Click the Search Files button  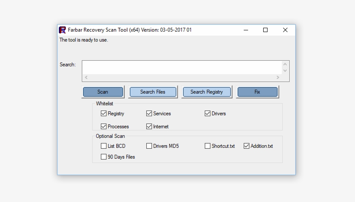pos(153,92)
